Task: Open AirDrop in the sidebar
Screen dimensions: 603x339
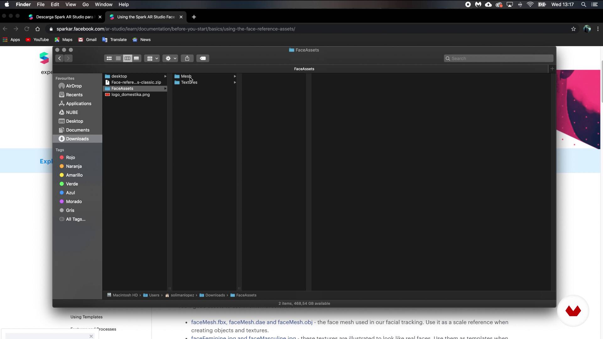Action: 73,86
